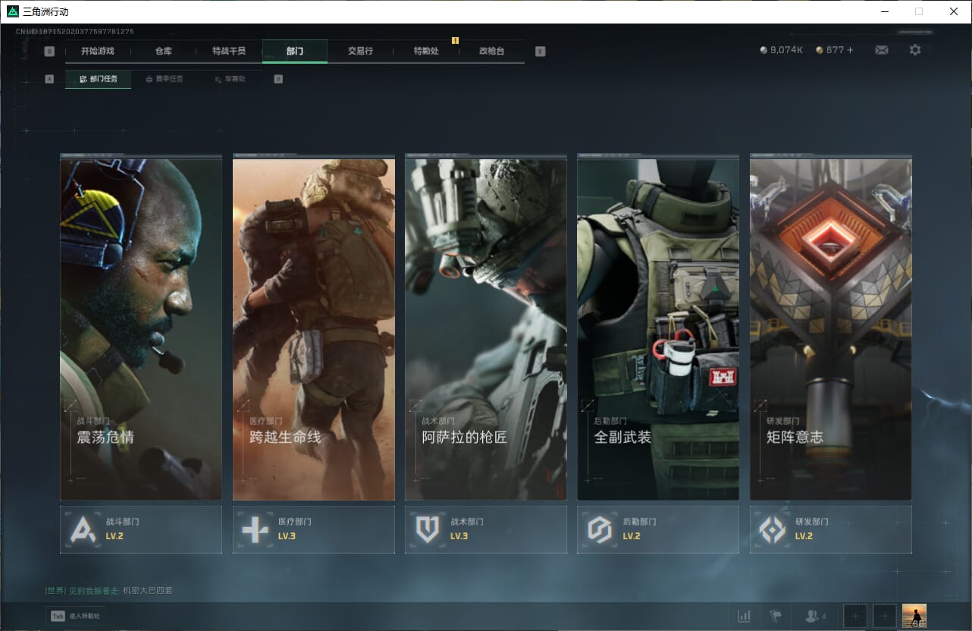The height and width of the screenshot is (631, 972).
Task: Select the 特勤处 tab
Action: [x=426, y=51]
